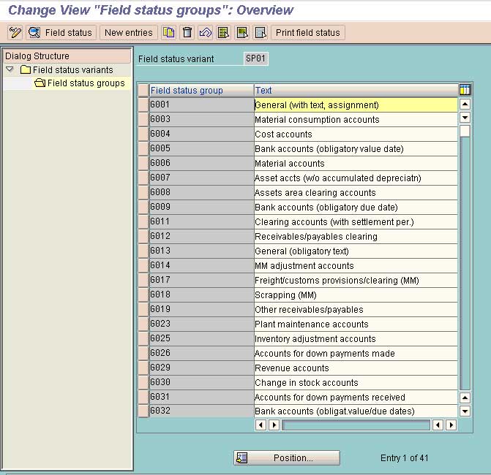Click the Print field status button
491x475 pixels.
(x=308, y=33)
